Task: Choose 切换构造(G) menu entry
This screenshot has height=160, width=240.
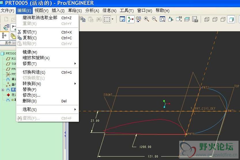Action: [x=48, y=72]
